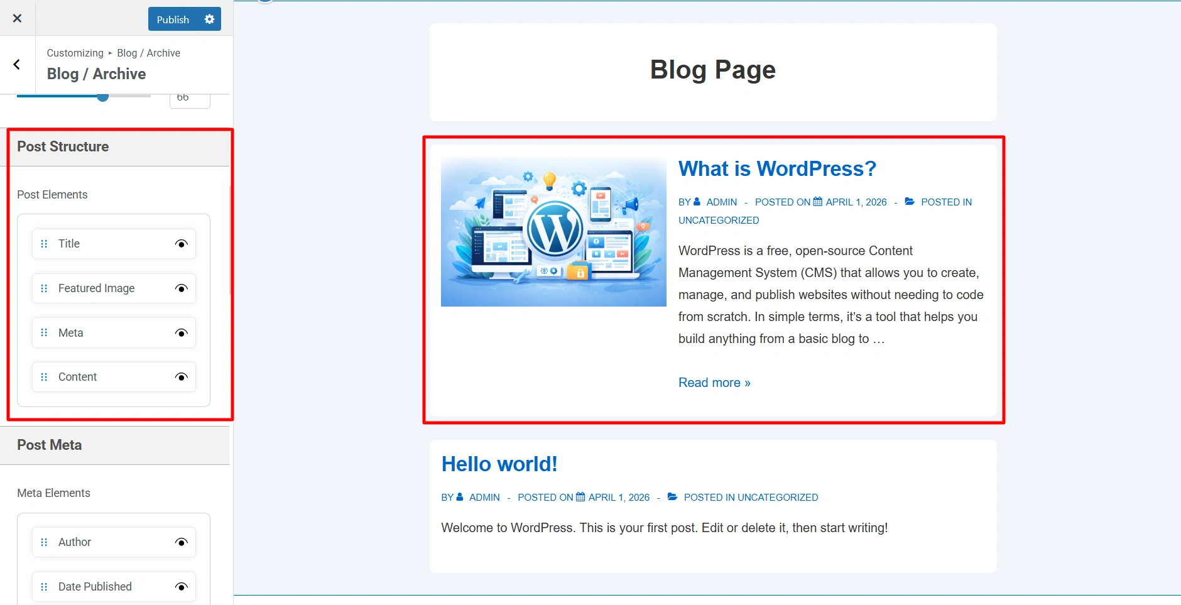This screenshot has width=1181, height=605.
Task: Click ADMIN author link on Hello world post
Action: (x=484, y=498)
